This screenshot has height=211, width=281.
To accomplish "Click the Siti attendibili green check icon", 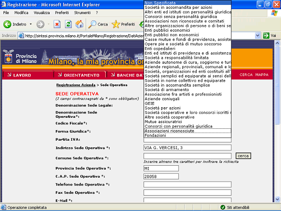I will (x=223, y=207).
